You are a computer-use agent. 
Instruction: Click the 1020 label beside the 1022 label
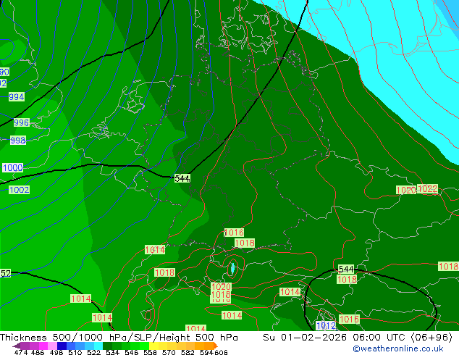[406, 190]
